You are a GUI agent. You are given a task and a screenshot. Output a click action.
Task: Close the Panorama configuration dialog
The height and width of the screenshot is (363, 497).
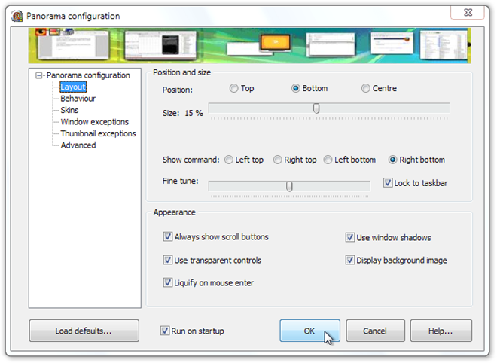[468, 13]
